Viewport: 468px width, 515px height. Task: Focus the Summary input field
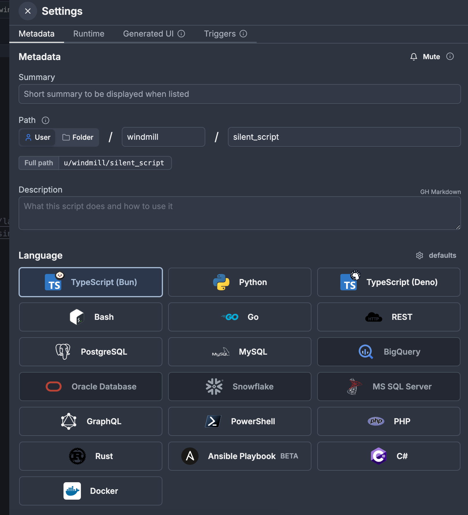click(240, 94)
